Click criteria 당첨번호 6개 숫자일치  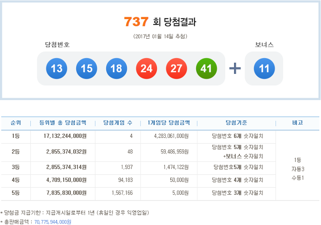[237, 136]
